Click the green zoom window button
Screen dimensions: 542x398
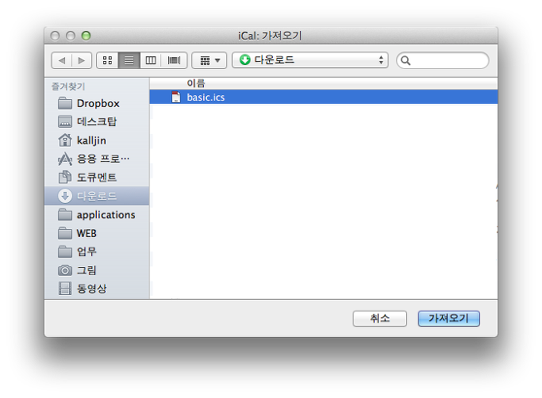86,36
